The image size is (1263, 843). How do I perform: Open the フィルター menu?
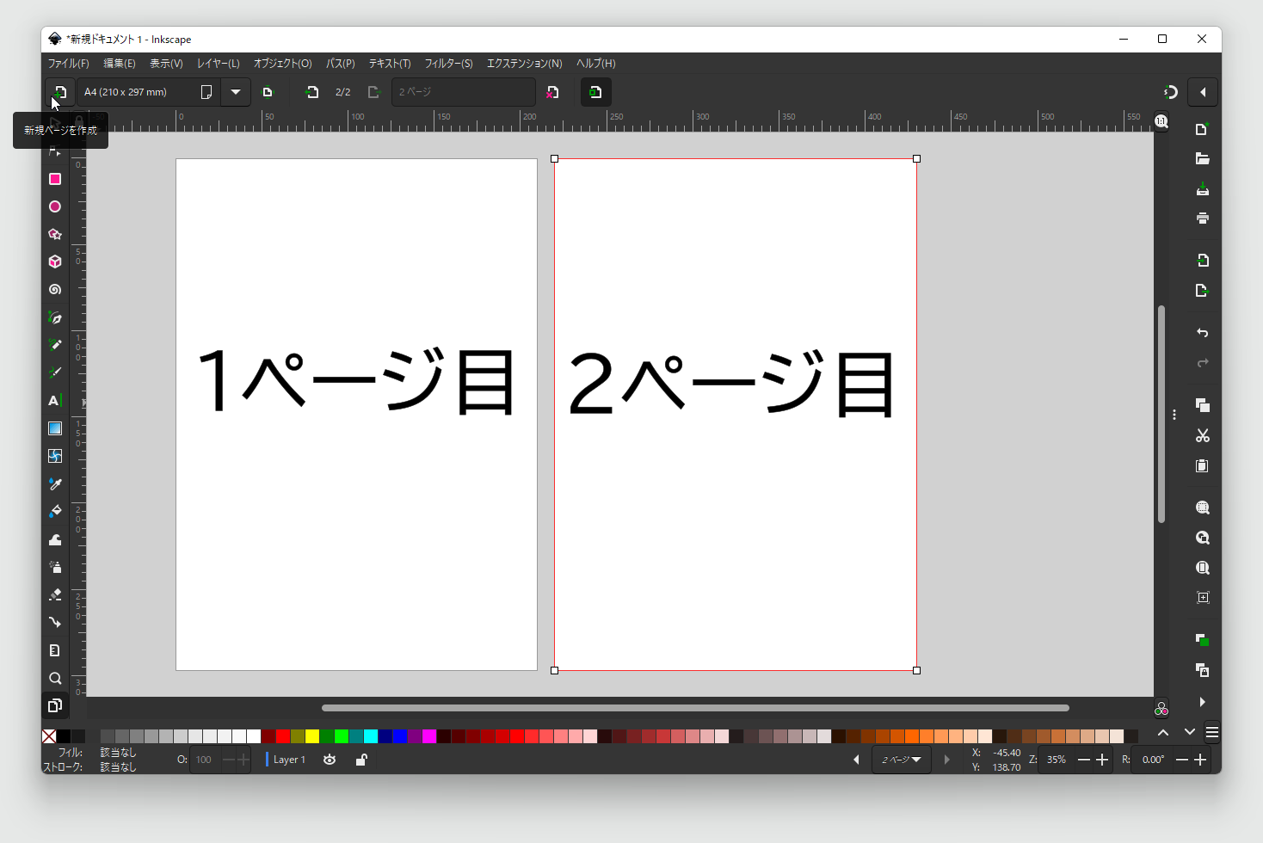(x=448, y=63)
